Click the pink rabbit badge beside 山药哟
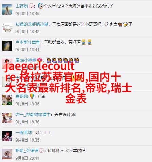152x162 pixels. pyautogui.click(x=31, y=6)
